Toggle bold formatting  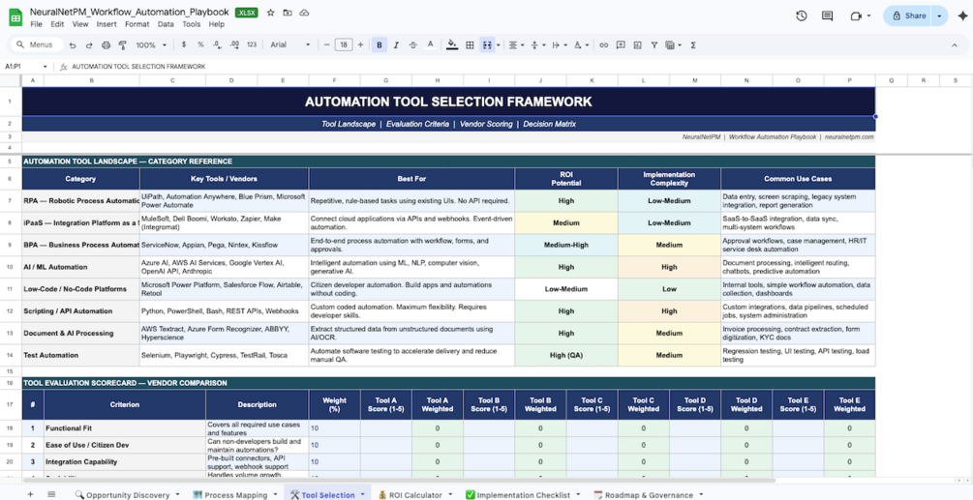tap(380, 45)
